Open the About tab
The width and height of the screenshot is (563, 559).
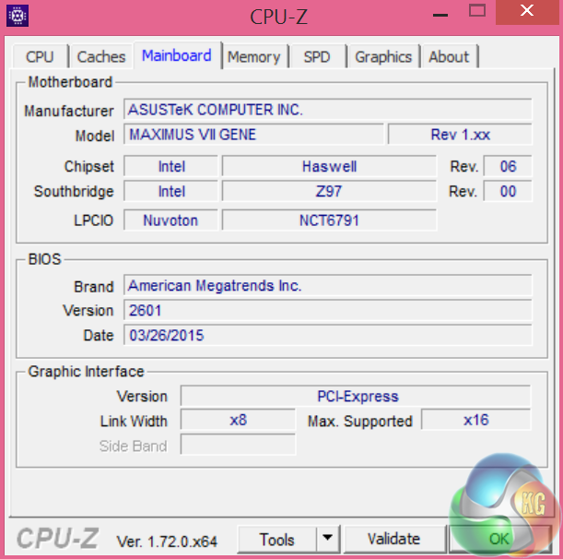pyautogui.click(x=449, y=57)
